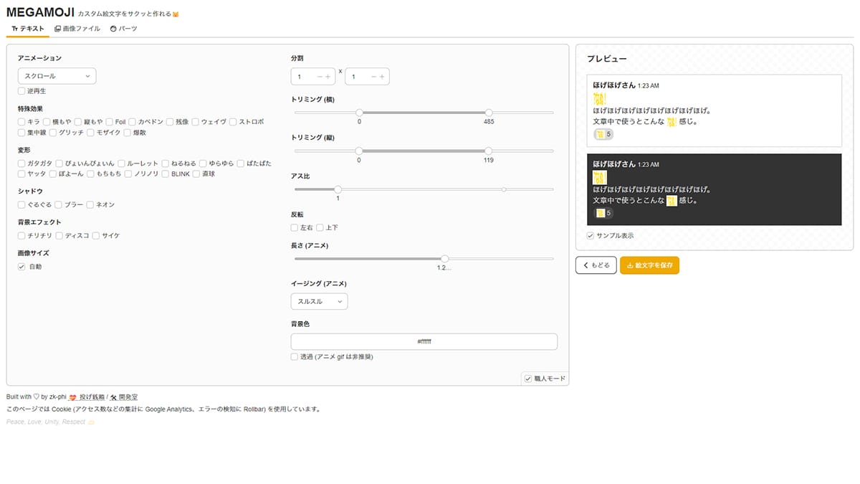Switch to the テキスト tab
The height and width of the screenshot is (484, 860).
click(x=28, y=29)
